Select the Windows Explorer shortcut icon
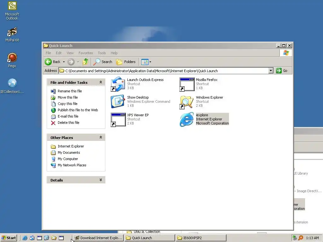Viewport: 323px width, 242px height. (187, 102)
